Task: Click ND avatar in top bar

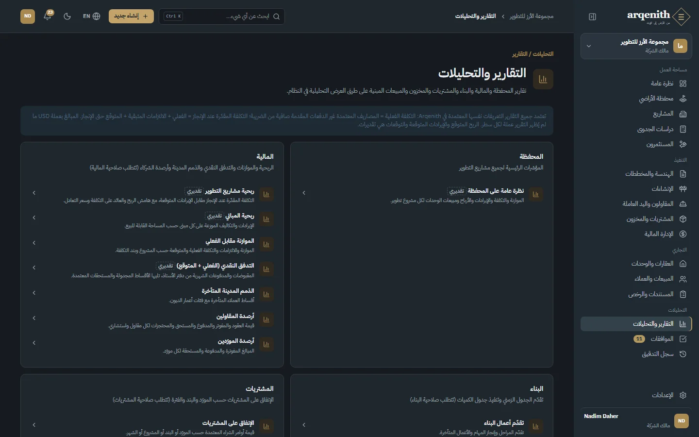Action: (x=28, y=16)
